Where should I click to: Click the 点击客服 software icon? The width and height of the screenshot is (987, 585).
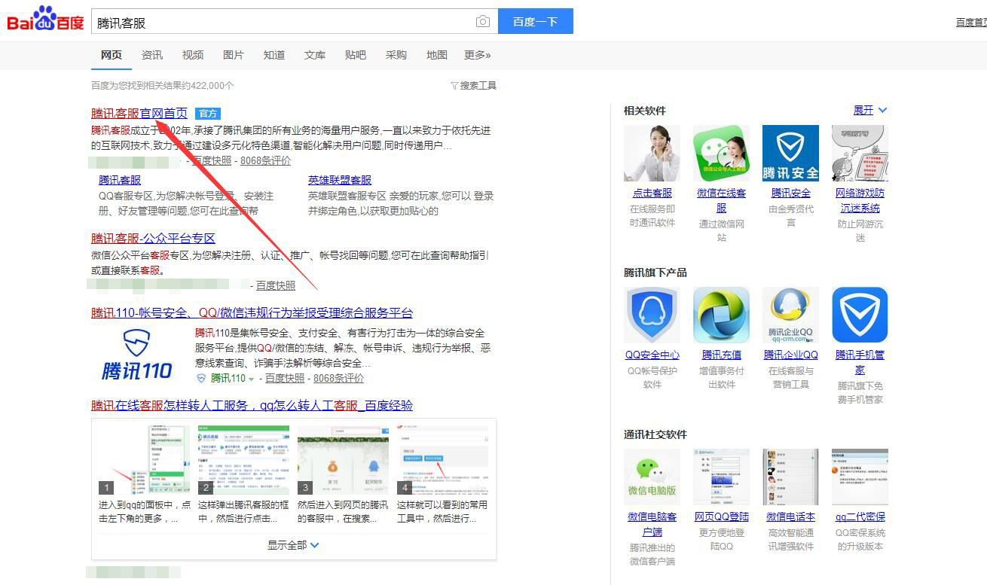pyautogui.click(x=652, y=153)
